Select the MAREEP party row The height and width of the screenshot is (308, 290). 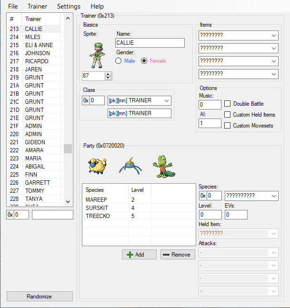139,200
